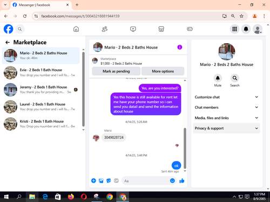
Task: Click the chat messages scrollbar
Action: click(185, 148)
